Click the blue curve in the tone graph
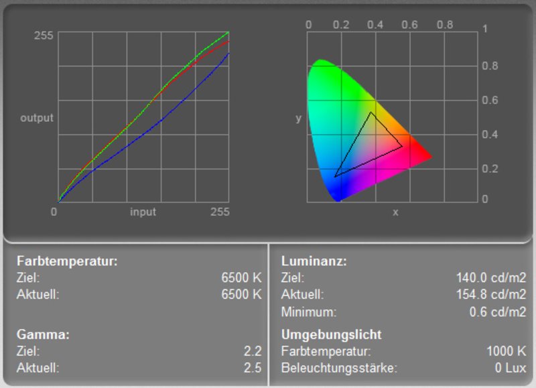 click(x=161, y=121)
